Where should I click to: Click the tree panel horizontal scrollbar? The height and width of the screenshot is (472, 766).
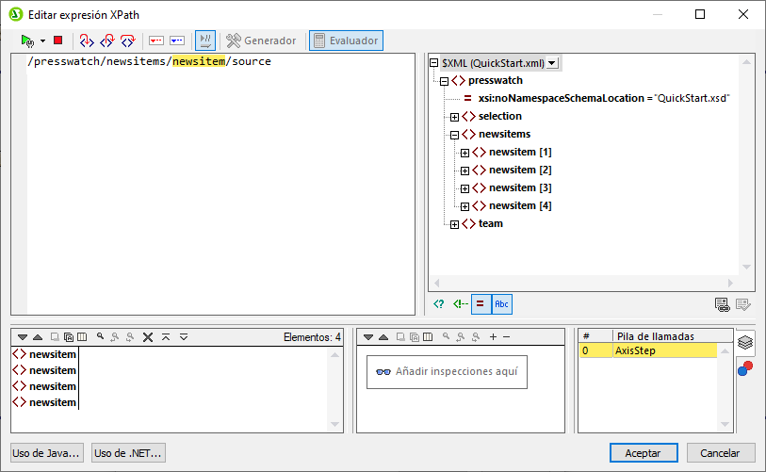584,285
